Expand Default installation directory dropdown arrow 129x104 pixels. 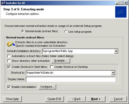pos(116,51)
